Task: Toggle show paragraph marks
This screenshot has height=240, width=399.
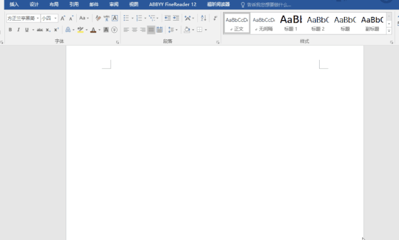Action: coord(215,18)
